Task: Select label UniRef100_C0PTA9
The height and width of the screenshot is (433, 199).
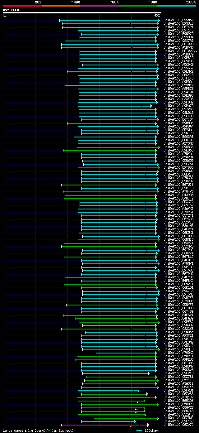Action: [178, 267]
